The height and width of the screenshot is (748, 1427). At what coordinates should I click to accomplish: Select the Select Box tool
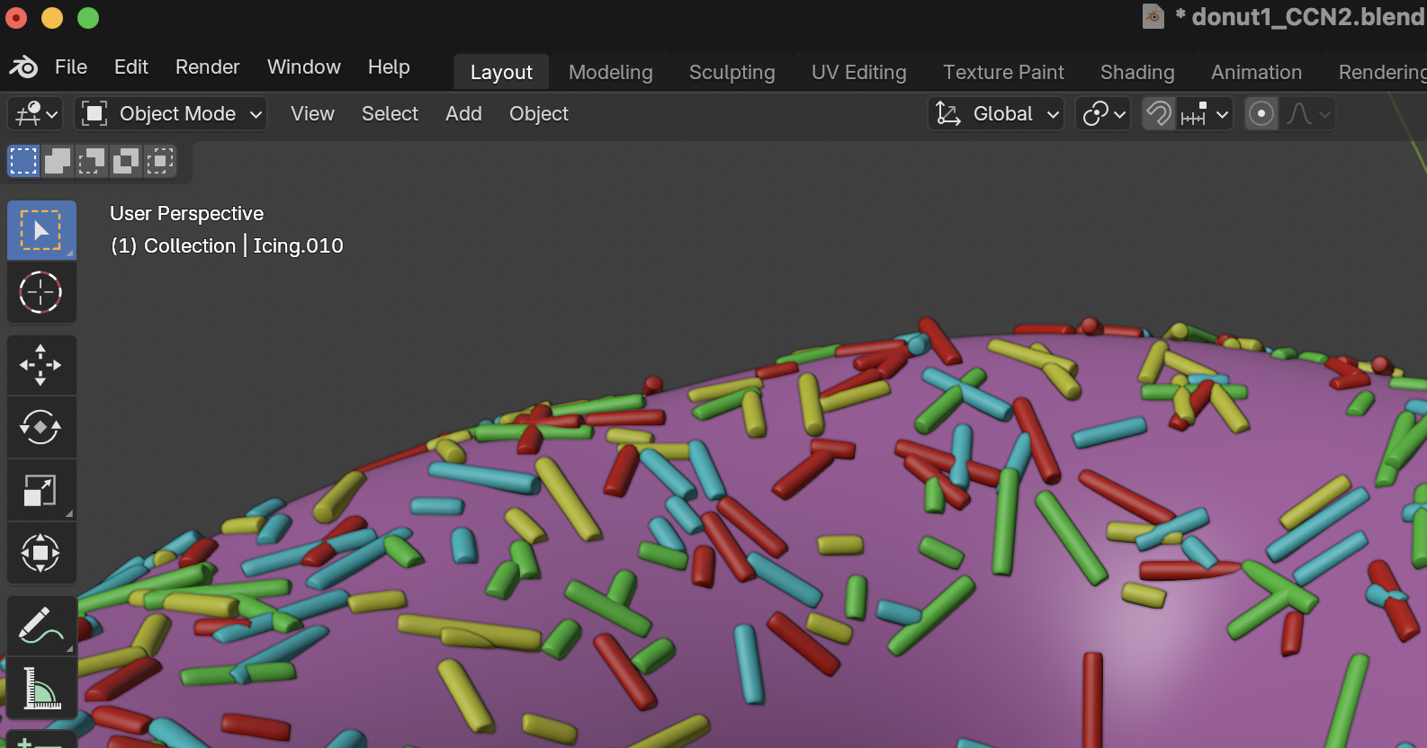41,230
